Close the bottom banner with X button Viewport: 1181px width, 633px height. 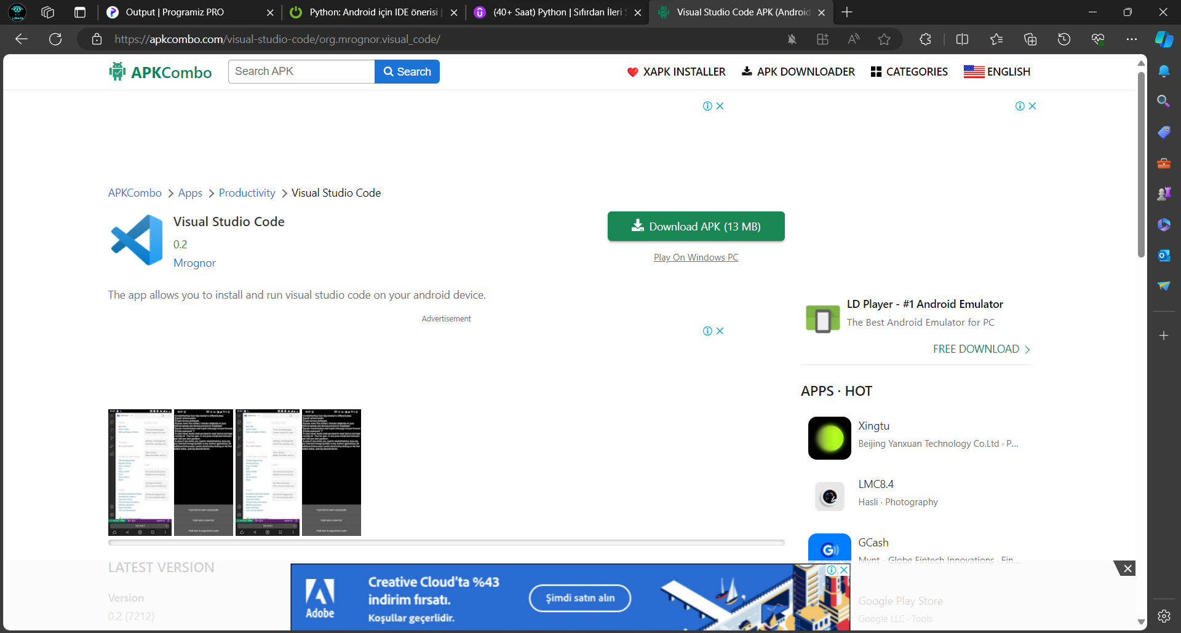[1127, 568]
